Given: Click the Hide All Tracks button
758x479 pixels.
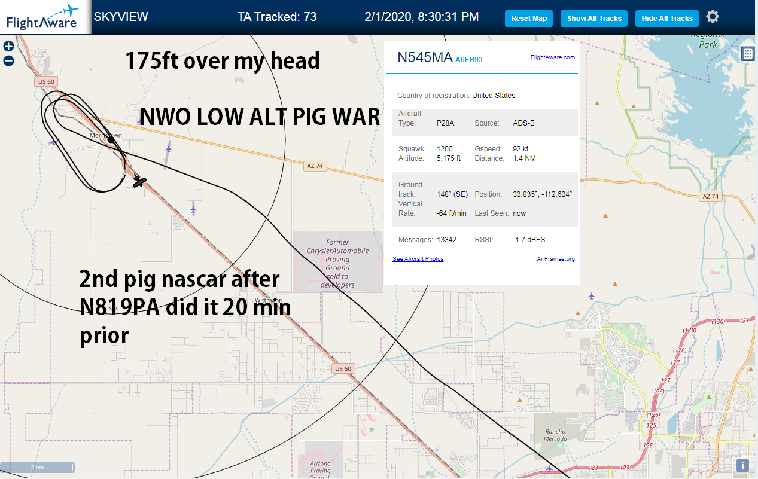Looking at the screenshot, I should click(666, 19).
